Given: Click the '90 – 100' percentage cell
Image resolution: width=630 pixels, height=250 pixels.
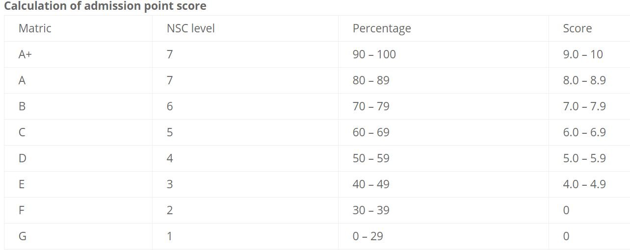Looking at the screenshot, I should (x=374, y=54).
